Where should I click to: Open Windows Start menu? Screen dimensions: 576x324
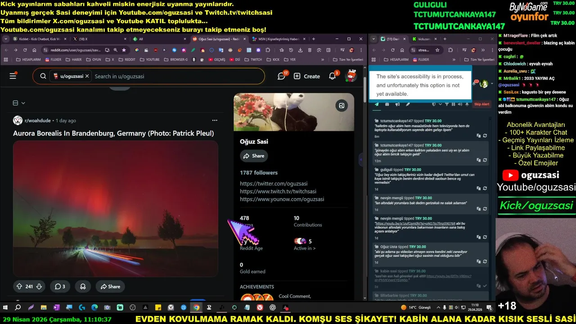point(6,307)
